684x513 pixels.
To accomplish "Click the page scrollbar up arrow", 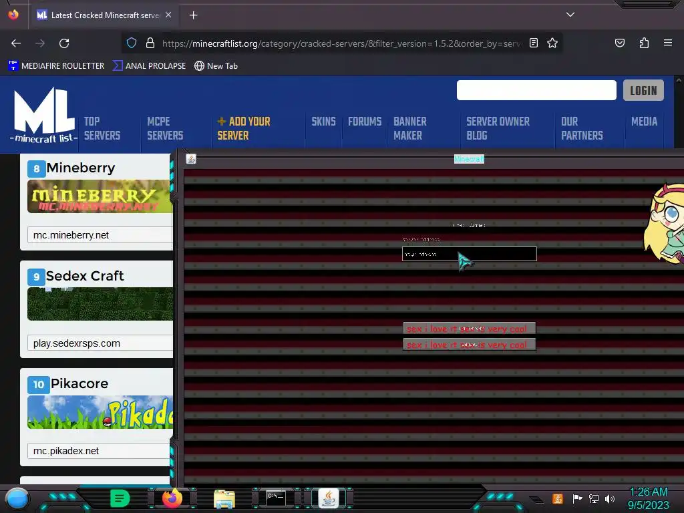I will tap(679, 80).
